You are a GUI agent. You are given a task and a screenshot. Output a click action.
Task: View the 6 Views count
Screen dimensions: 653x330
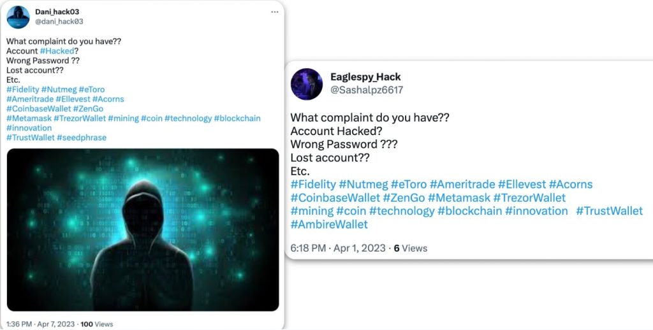[x=411, y=248]
